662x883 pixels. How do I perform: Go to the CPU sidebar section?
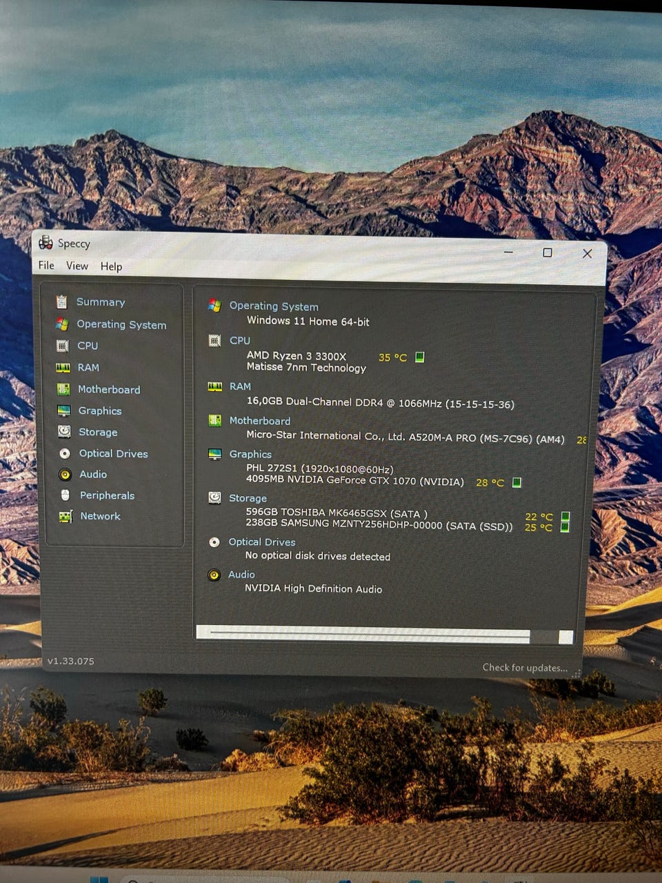pos(88,346)
